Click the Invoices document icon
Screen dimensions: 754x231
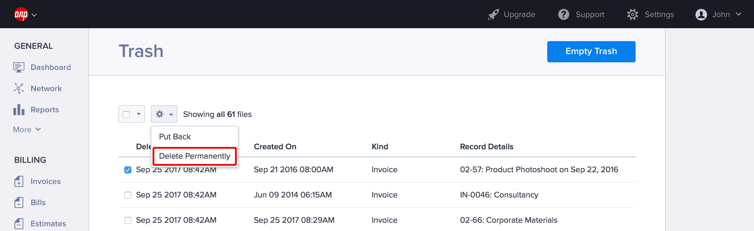tap(19, 181)
